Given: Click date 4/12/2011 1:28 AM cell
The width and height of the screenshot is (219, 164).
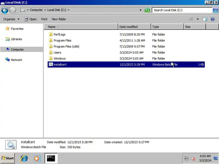Looking at the screenshot, I should (132, 40).
